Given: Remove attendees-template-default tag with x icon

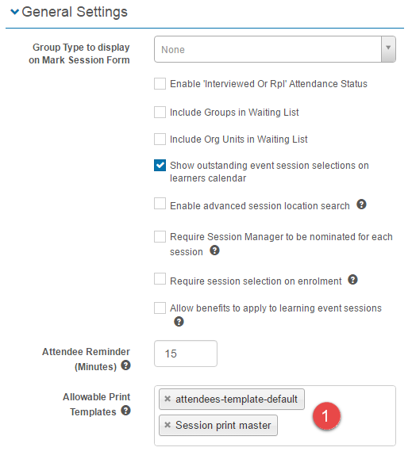Looking at the screenshot, I should coord(167,399).
